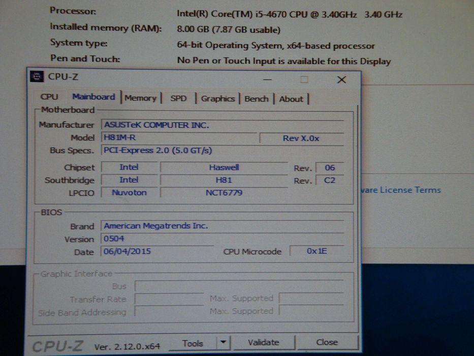This screenshot has width=474, height=356.
Task: Go to the About tab
Action: tap(291, 99)
